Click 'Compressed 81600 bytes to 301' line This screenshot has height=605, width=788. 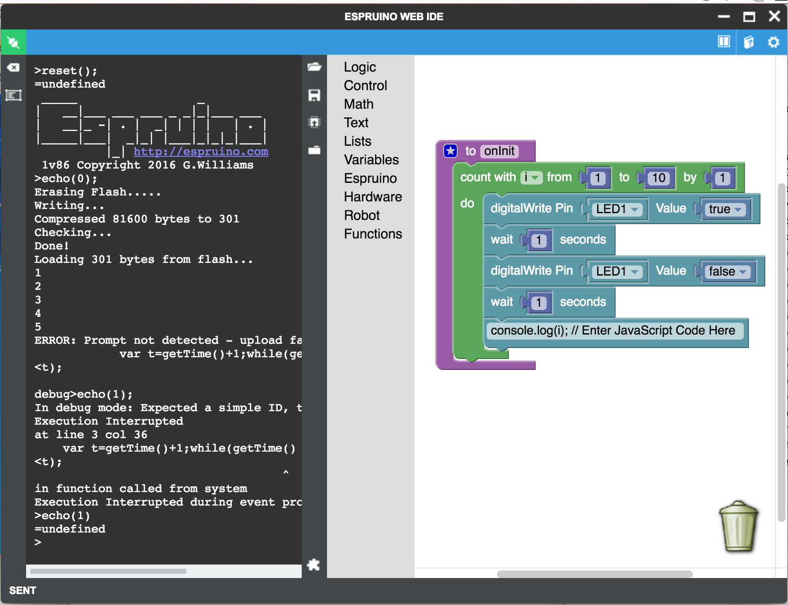pos(137,219)
